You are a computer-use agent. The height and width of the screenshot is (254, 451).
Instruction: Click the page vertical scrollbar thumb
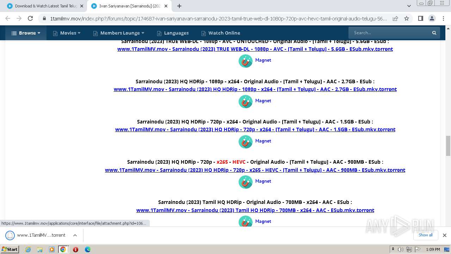click(x=448, y=146)
